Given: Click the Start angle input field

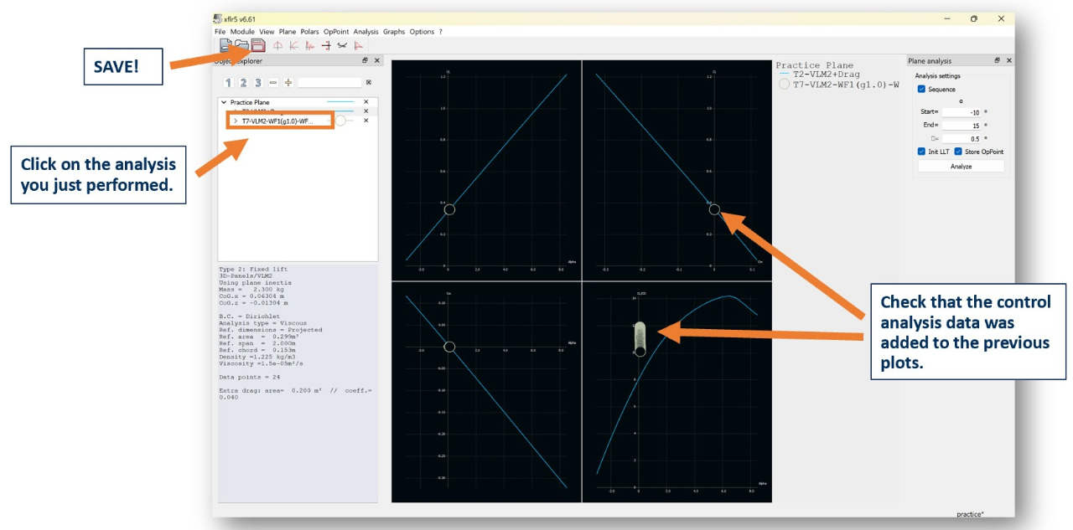Looking at the screenshot, I should click(x=961, y=112).
